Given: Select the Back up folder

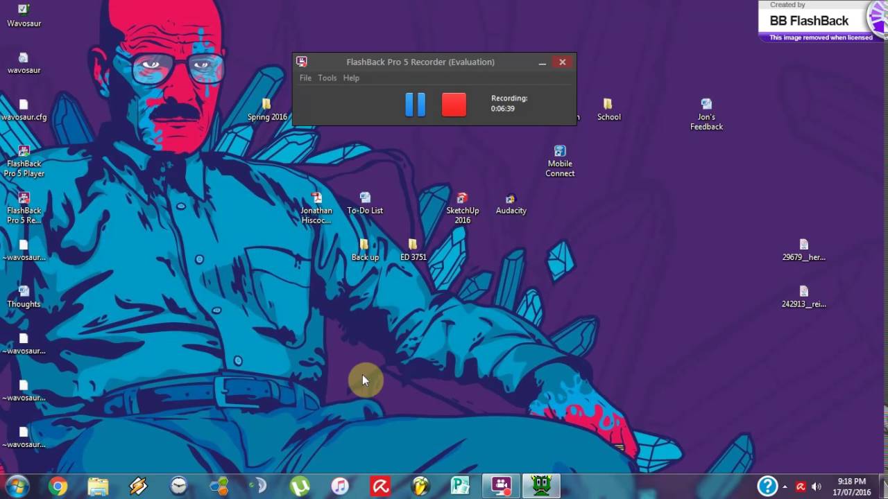Looking at the screenshot, I should pyautogui.click(x=365, y=250).
